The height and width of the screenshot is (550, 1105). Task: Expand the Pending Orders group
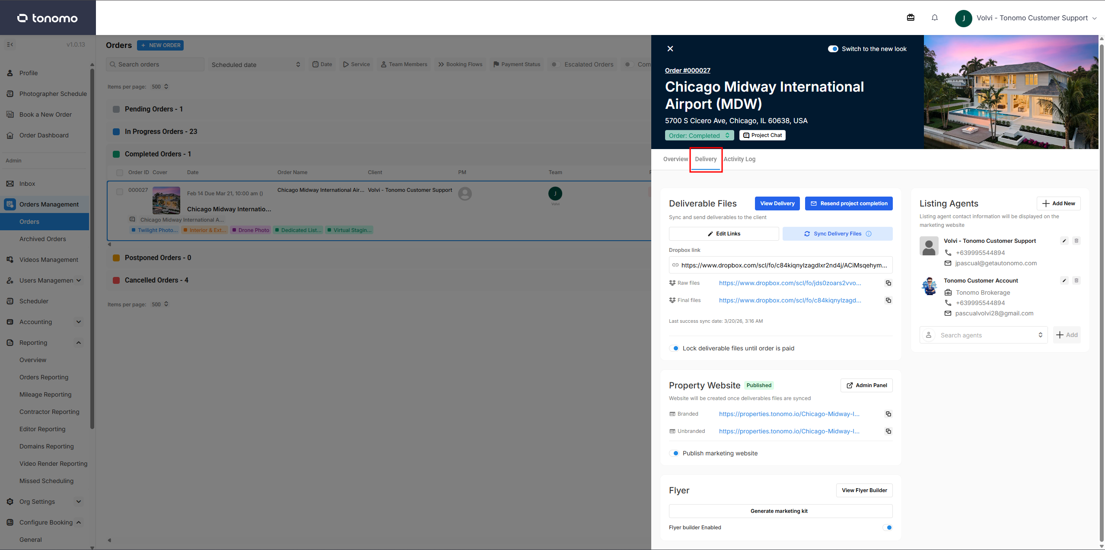click(154, 109)
